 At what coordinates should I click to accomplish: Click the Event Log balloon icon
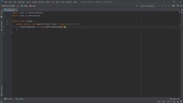[171, 99]
